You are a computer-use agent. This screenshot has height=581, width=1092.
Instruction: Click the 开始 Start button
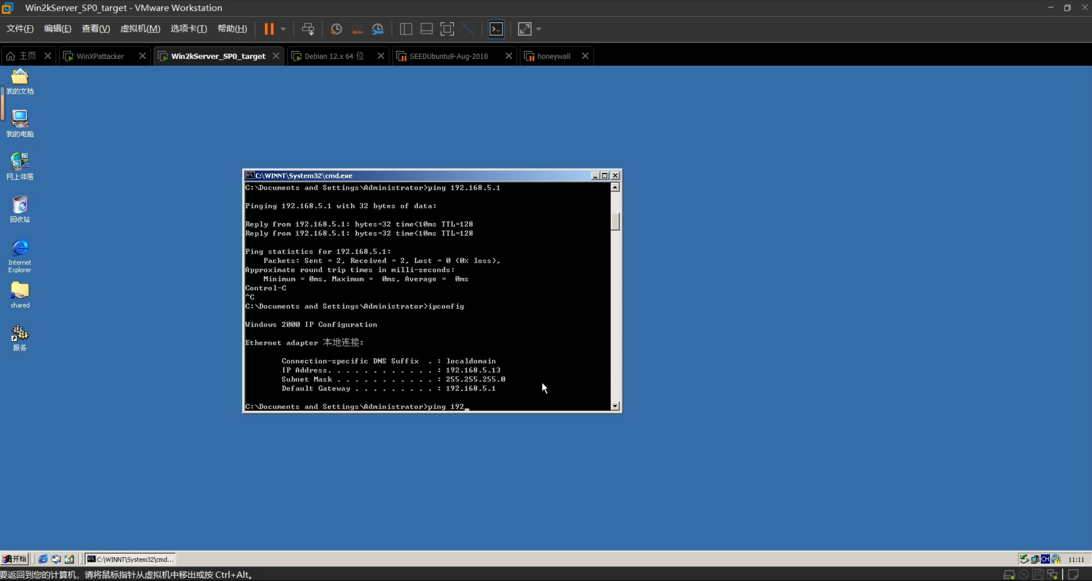coord(15,559)
